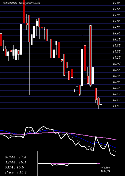Click the 16.08 price axis label

click(116, 82)
